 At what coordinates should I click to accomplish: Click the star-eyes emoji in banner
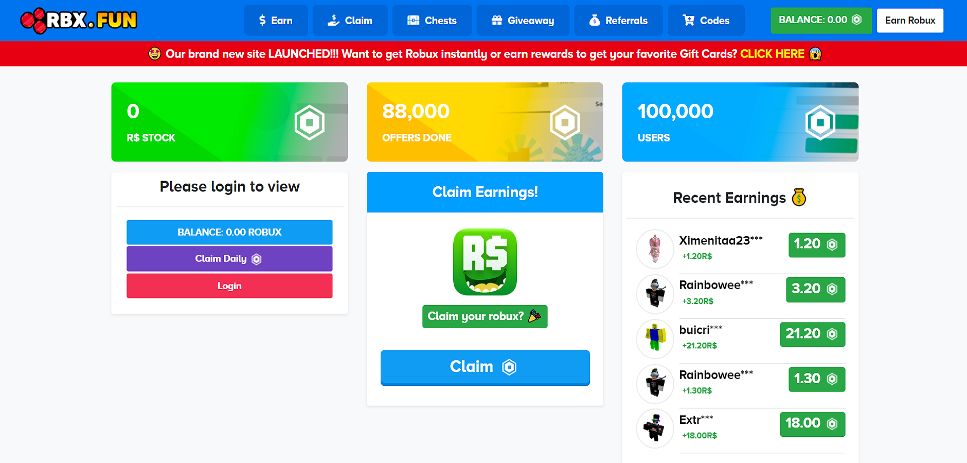point(155,54)
